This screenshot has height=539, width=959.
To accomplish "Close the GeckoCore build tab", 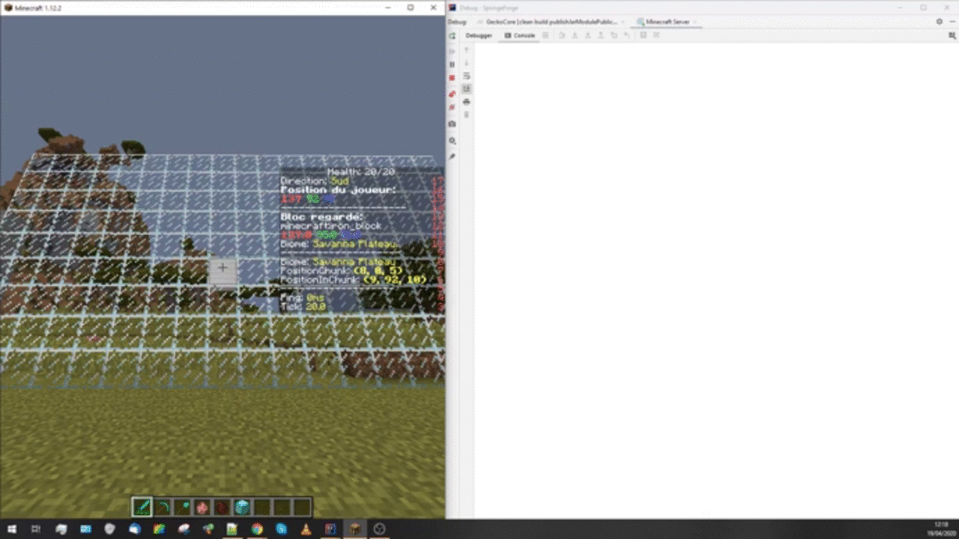I will click(x=623, y=22).
